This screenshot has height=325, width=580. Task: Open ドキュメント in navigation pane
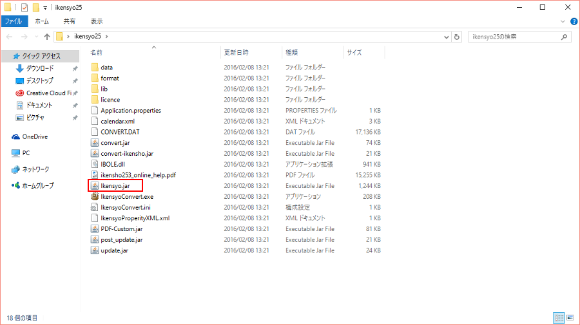(x=39, y=106)
